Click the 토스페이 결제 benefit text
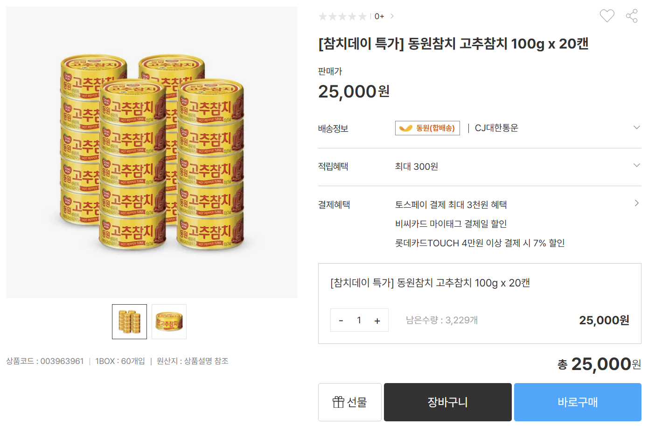655x426 pixels. point(451,204)
